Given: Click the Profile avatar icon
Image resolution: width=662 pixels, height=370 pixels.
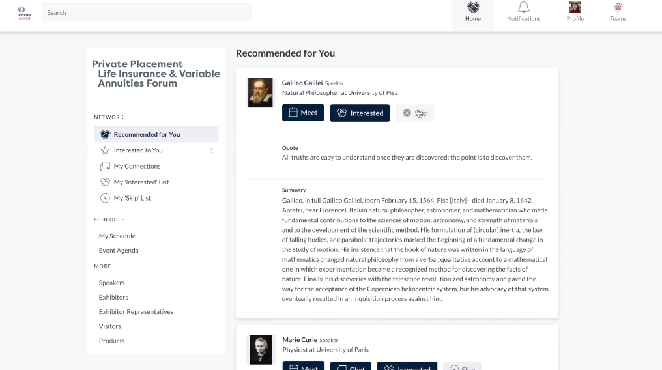Looking at the screenshot, I should 575,8.
